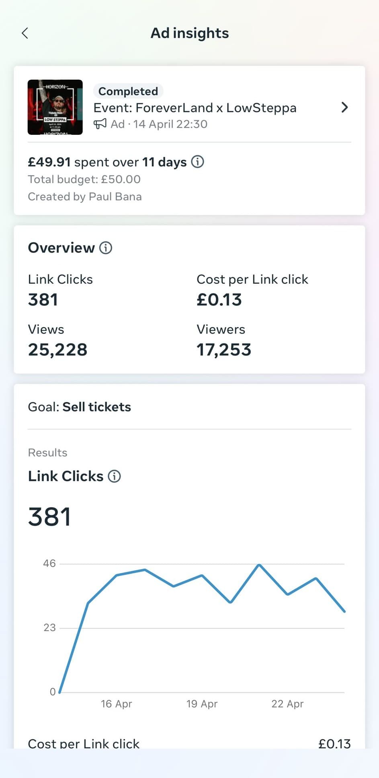
Task: Tap the Link Clicks results info icon
Action: tap(115, 477)
